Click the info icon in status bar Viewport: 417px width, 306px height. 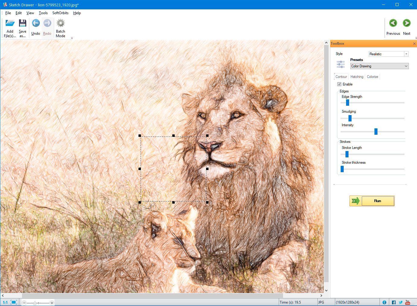coord(384,302)
